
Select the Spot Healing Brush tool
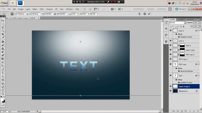(3, 42)
